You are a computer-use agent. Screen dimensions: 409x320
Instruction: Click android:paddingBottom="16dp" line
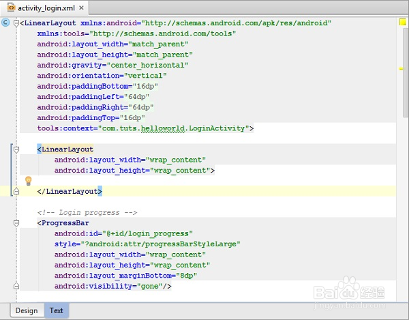click(97, 86)
